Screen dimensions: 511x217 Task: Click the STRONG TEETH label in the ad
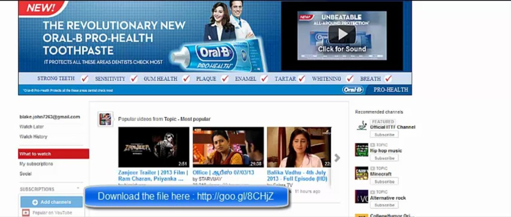click(x=56, y=78)
